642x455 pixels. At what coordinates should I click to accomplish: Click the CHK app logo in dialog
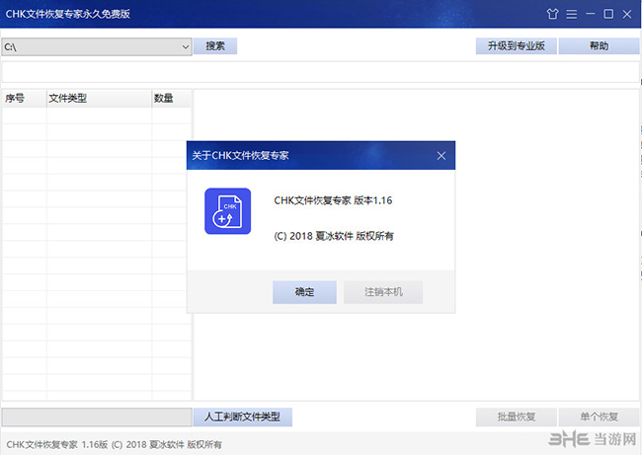point(227,211)
